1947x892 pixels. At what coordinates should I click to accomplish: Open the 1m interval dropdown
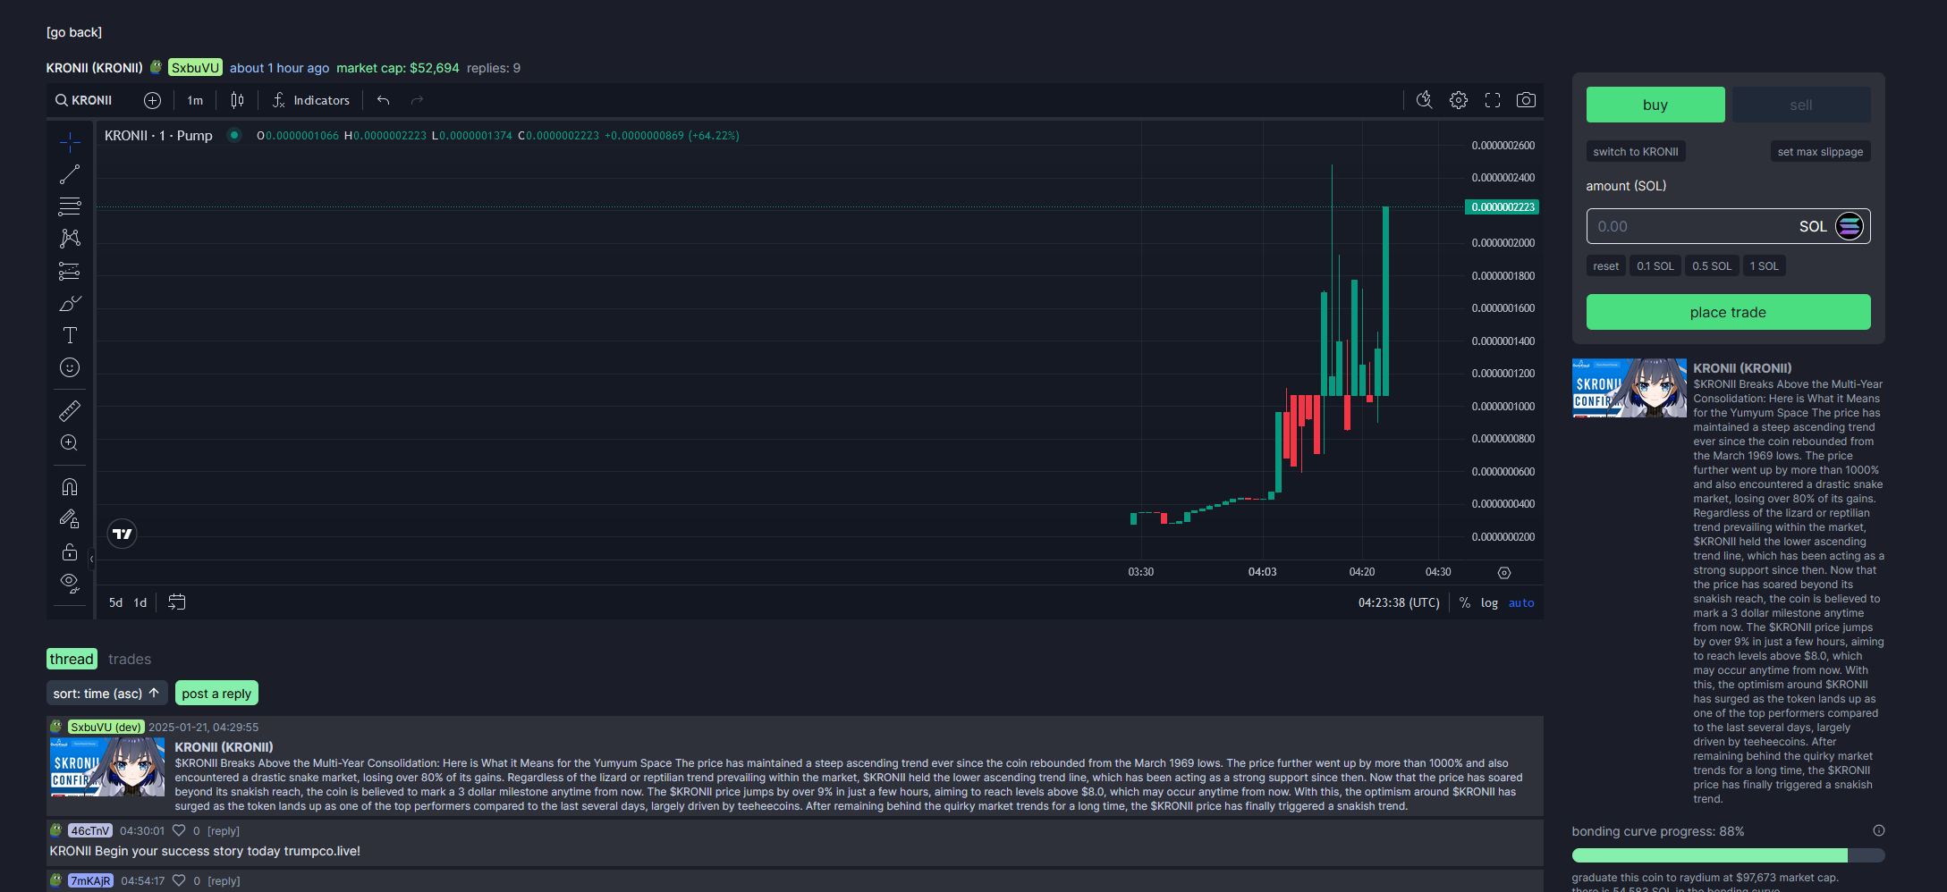pos(195,100)
